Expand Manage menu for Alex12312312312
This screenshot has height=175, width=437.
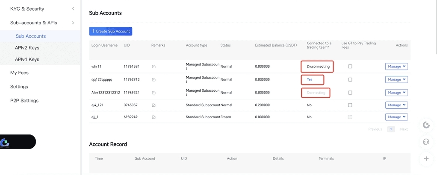(x=396, y=93)
